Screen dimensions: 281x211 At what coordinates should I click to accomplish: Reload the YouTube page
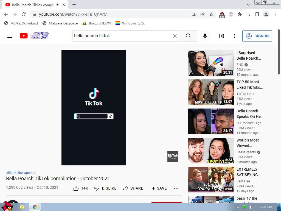pyautogui.click(x=24, y=14)
